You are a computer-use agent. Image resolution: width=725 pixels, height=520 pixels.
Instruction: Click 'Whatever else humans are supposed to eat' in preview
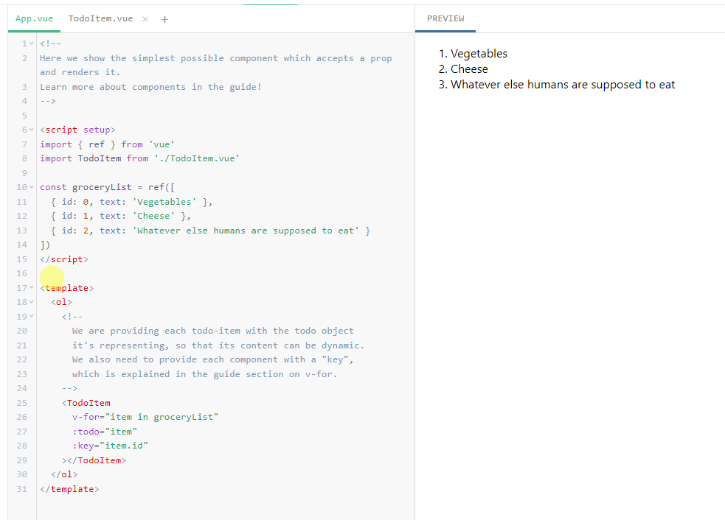[x=563, y=85]
